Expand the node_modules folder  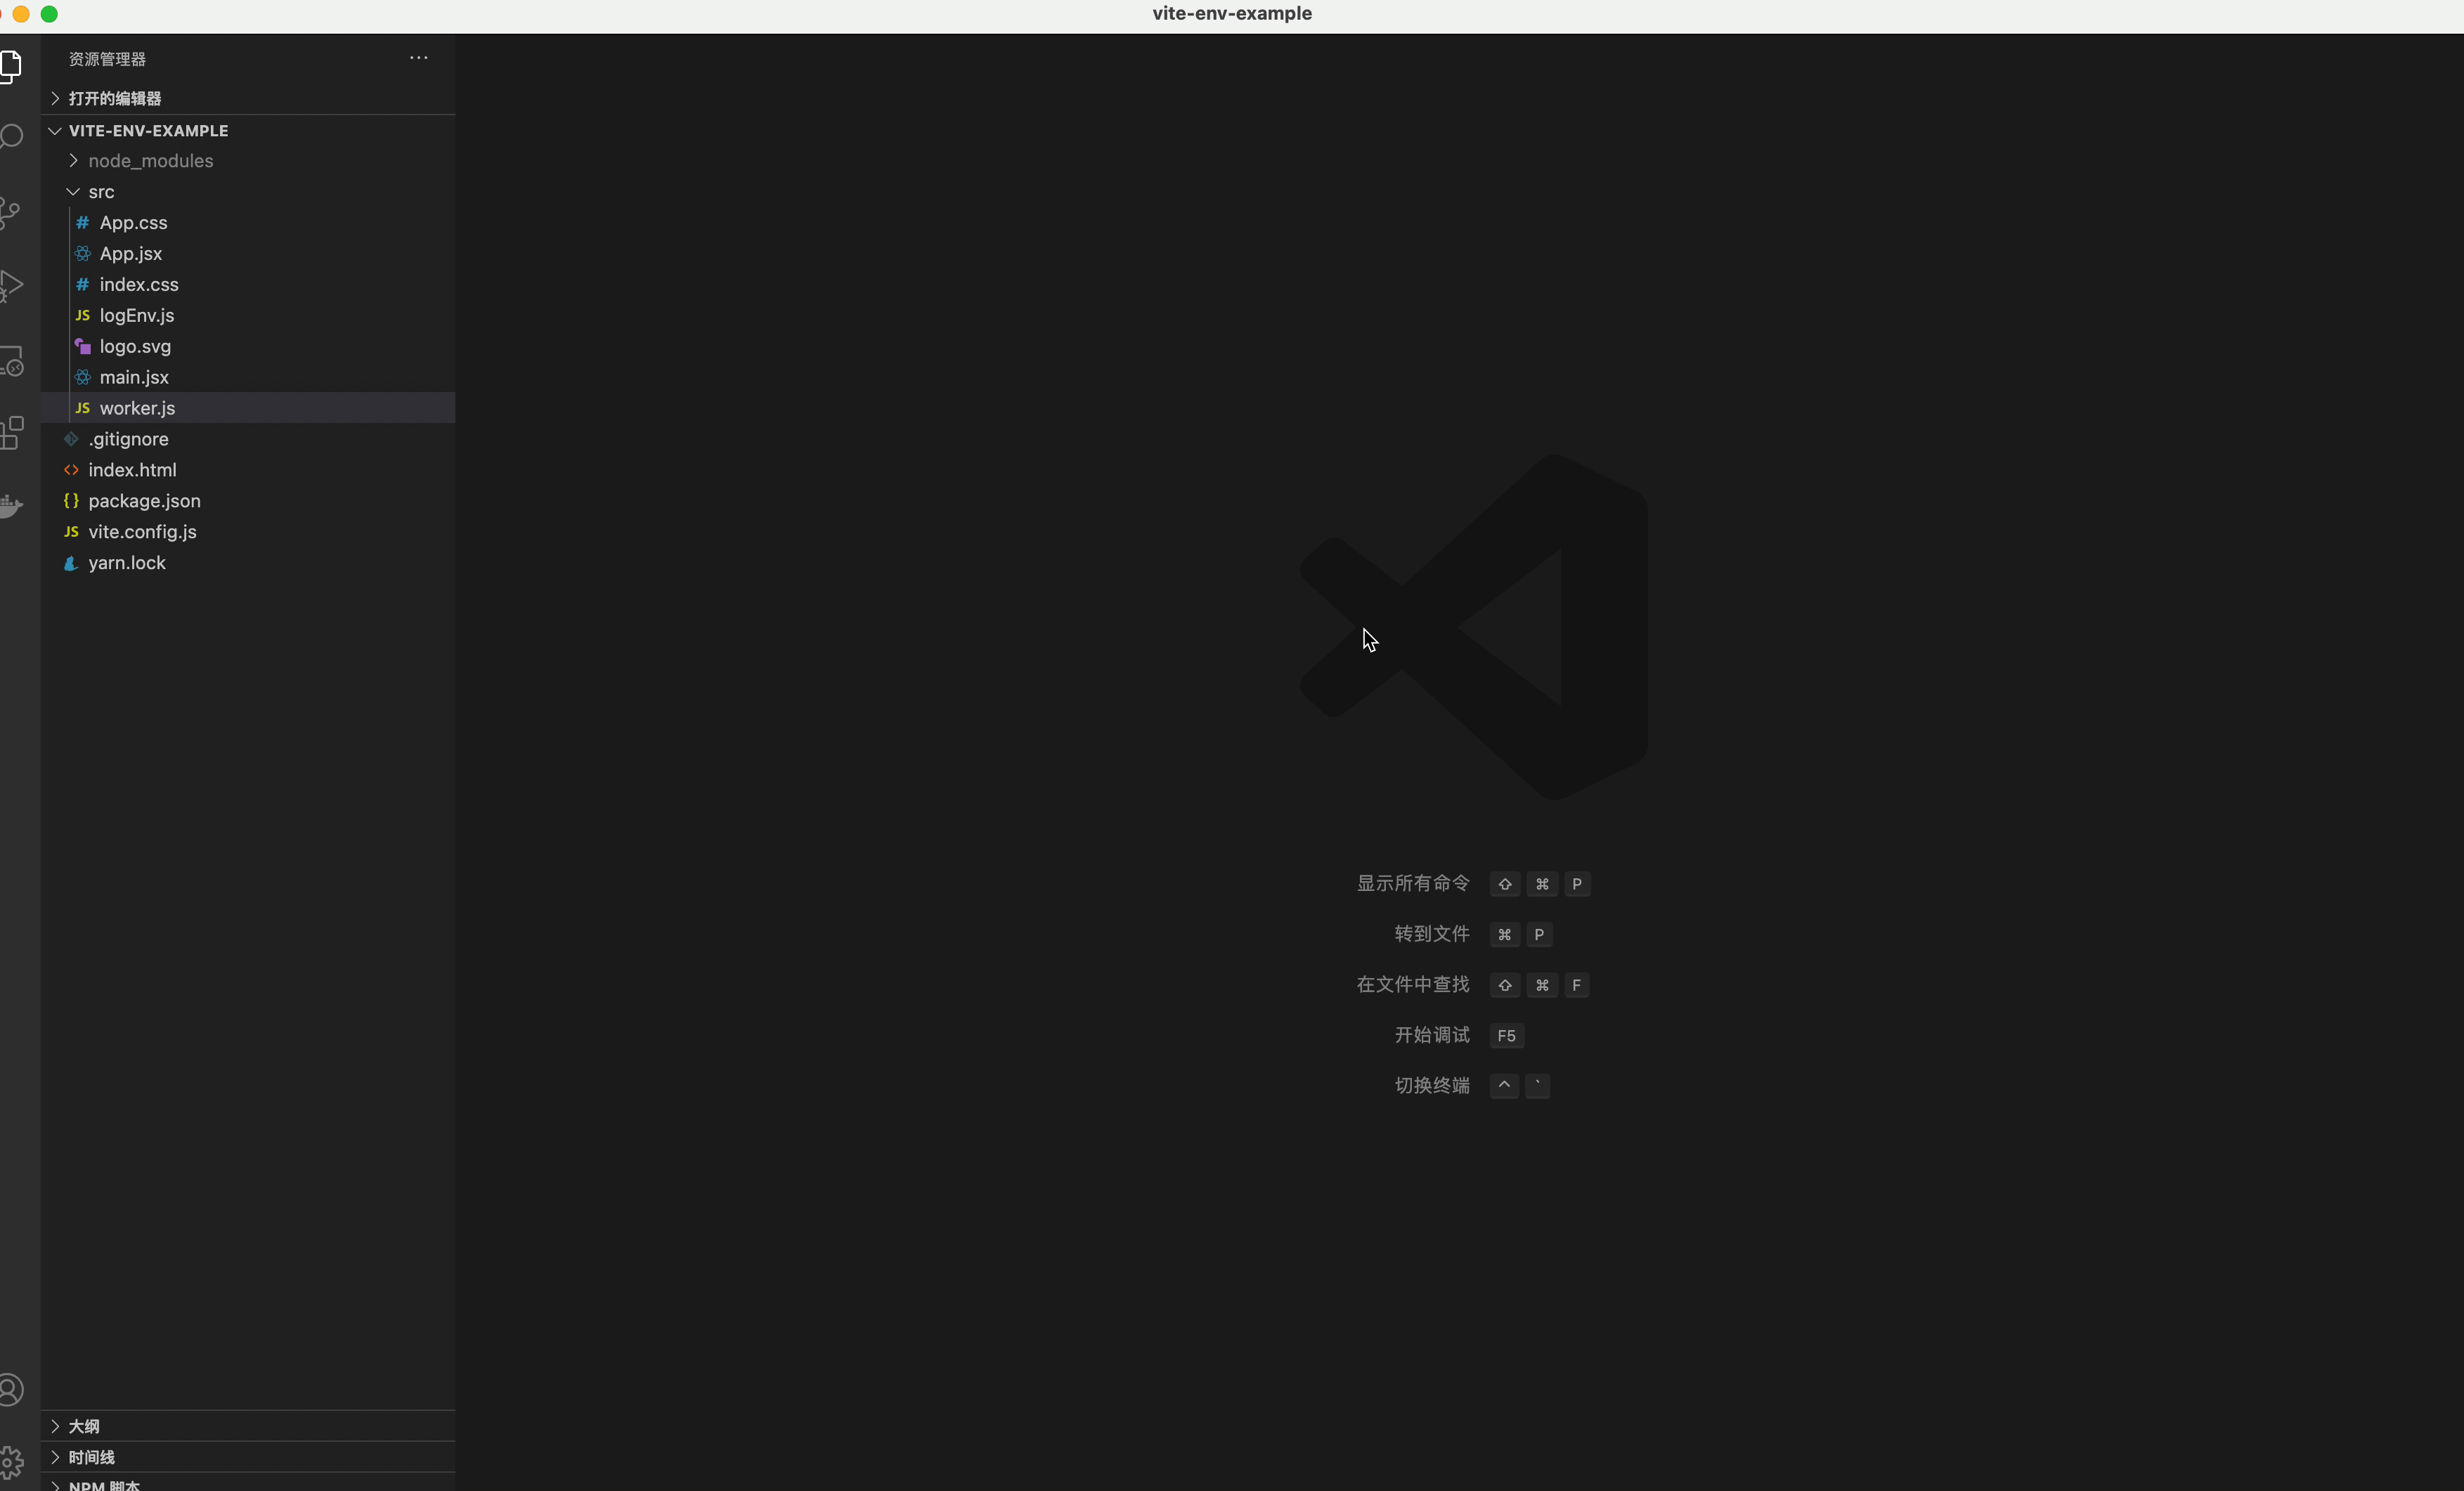coord(150,161)
